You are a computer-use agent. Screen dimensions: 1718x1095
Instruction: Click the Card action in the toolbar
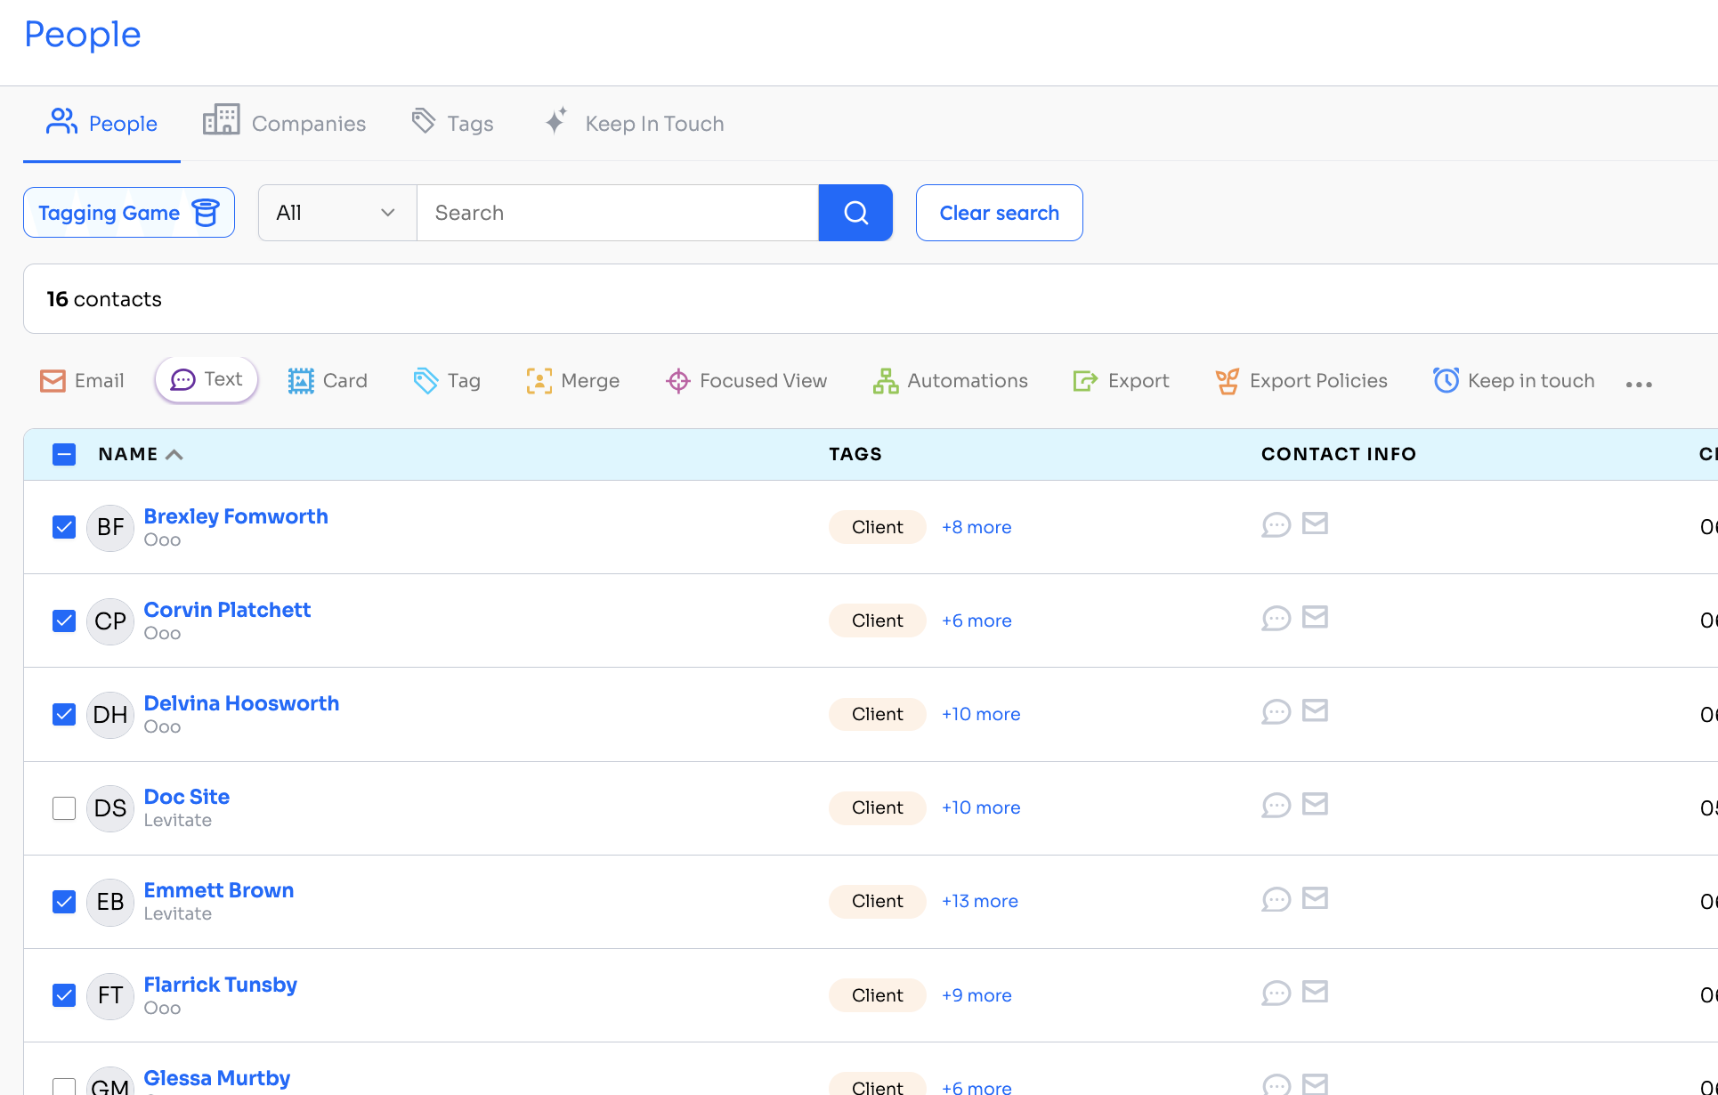[328, 381]
